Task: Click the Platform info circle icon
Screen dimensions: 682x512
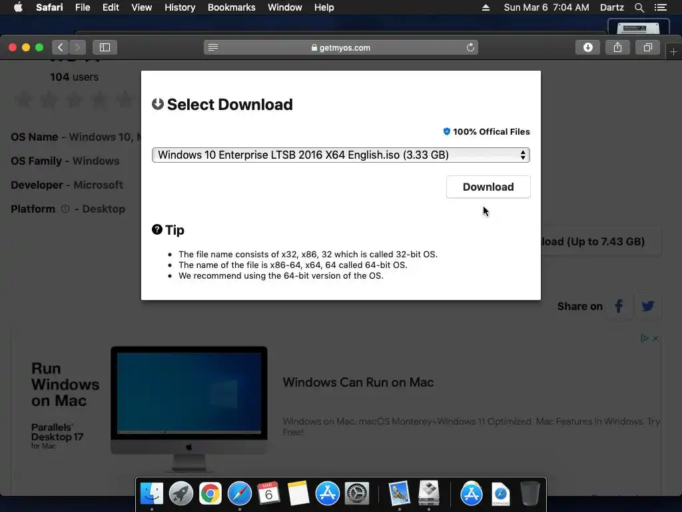Action: click(65, 209)
